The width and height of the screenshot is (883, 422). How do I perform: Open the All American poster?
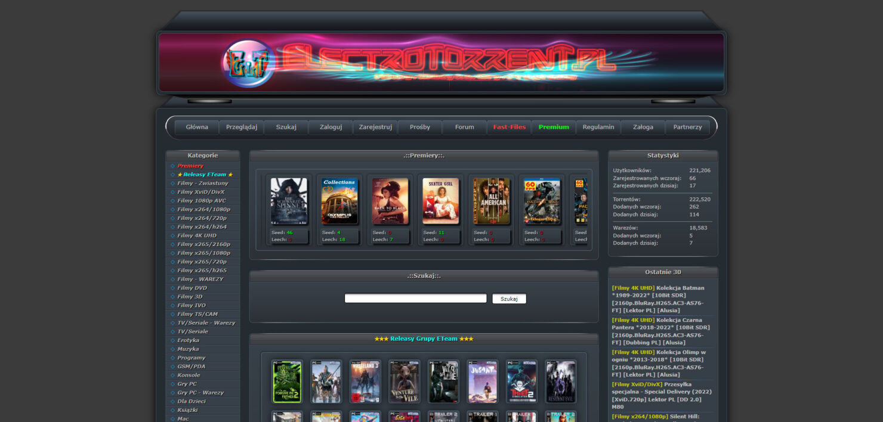coord(492,201)
